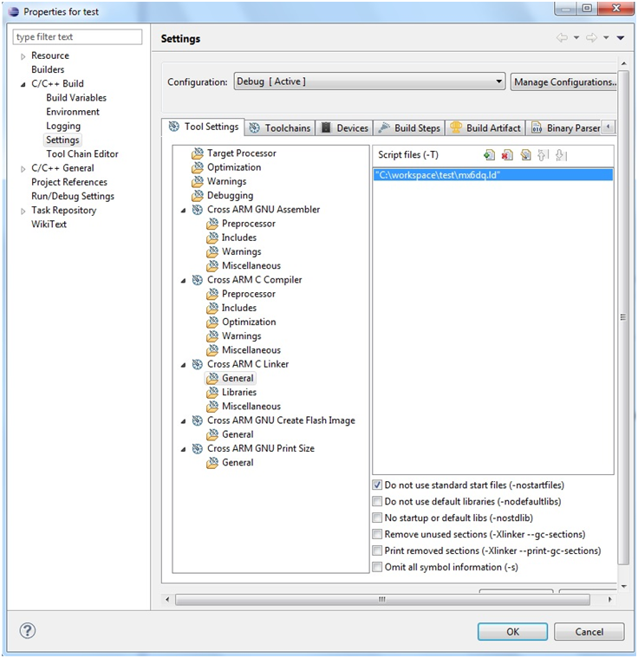Click the Toolchains tab icon
Viewport: 638px width, 658px height.
pyautogui.click(x=254, y=128)
